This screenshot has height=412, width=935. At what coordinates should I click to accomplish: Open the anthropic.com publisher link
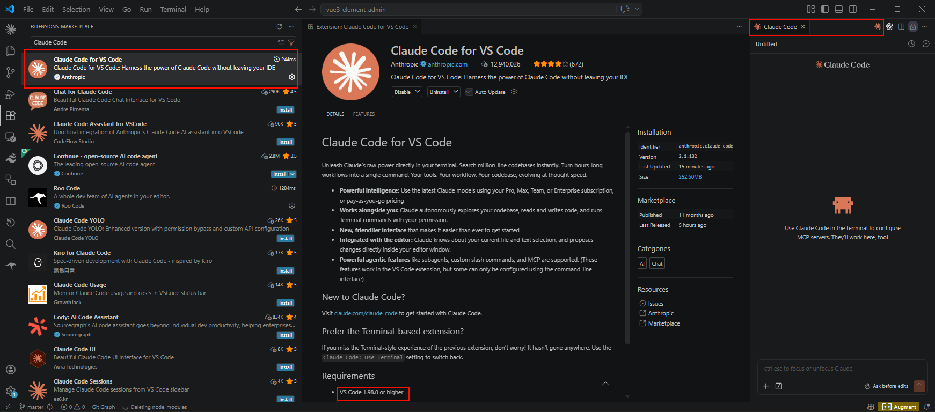[448, 64]
